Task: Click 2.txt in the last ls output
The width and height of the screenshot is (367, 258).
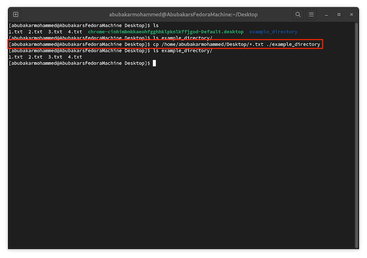Action: (x=35, y=57)
